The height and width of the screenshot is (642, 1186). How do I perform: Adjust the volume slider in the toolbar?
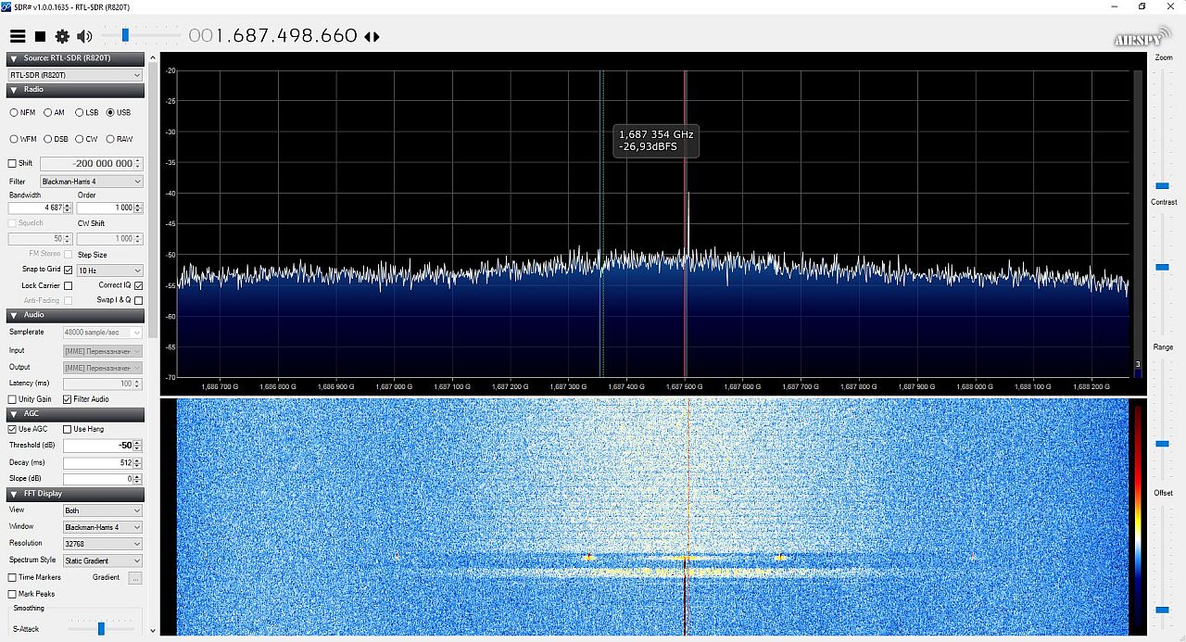124,35
